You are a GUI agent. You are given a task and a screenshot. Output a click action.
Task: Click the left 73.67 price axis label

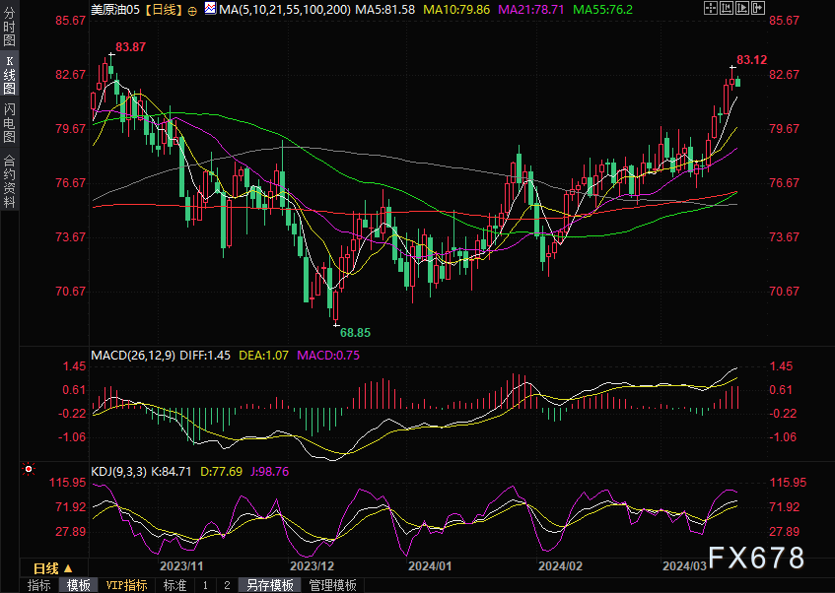pyautogui.click(x=71, y=236)
